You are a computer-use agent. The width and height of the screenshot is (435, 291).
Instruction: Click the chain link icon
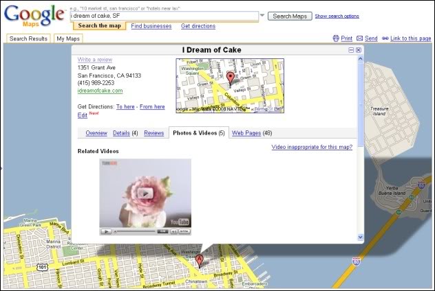(385, 38)
